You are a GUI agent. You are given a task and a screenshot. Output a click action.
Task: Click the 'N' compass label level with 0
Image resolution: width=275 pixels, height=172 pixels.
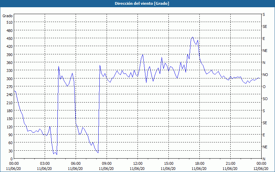coord(264,159)
